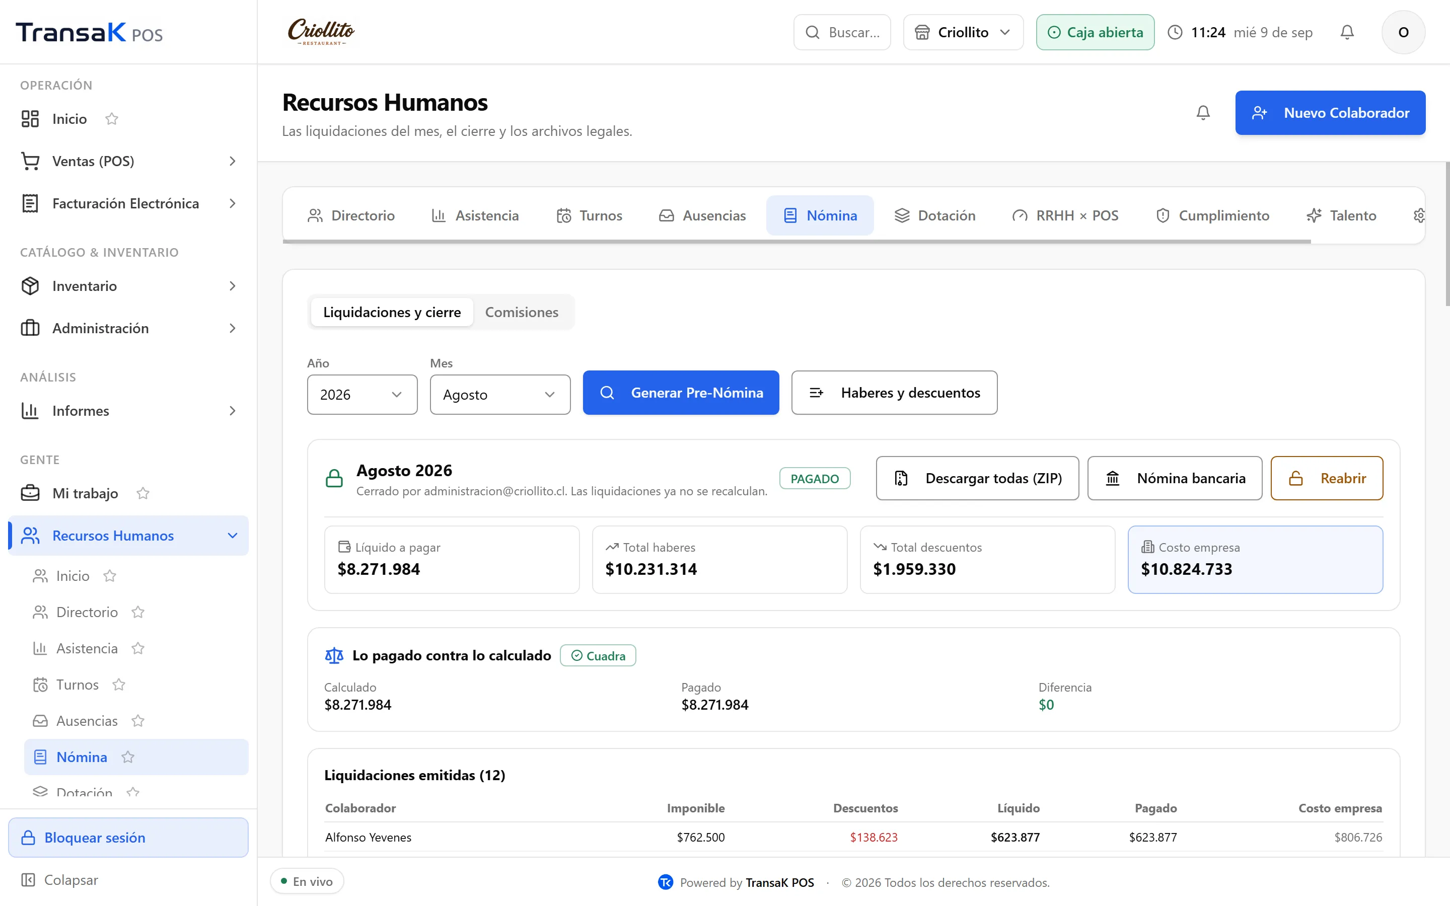Click Generar Pre-Nómina button
This screenshot has height=906, width=1450.
pyautogui.click(x=681, y=393)
